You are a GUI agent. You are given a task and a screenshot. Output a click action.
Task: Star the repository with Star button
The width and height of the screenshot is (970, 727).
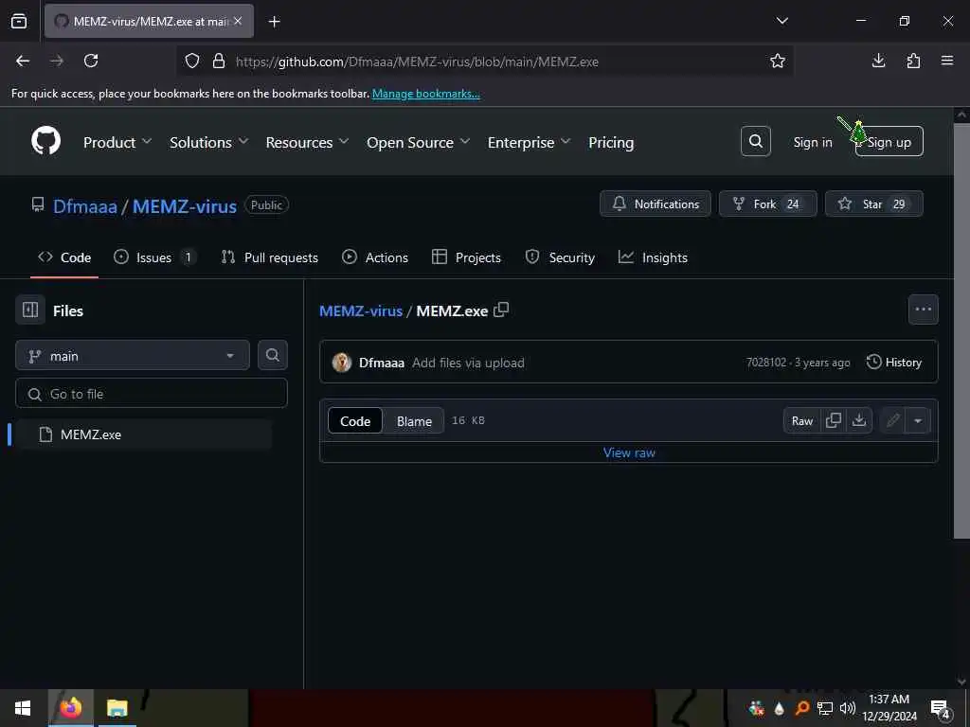pyautogui.click(x=873, y=204)
